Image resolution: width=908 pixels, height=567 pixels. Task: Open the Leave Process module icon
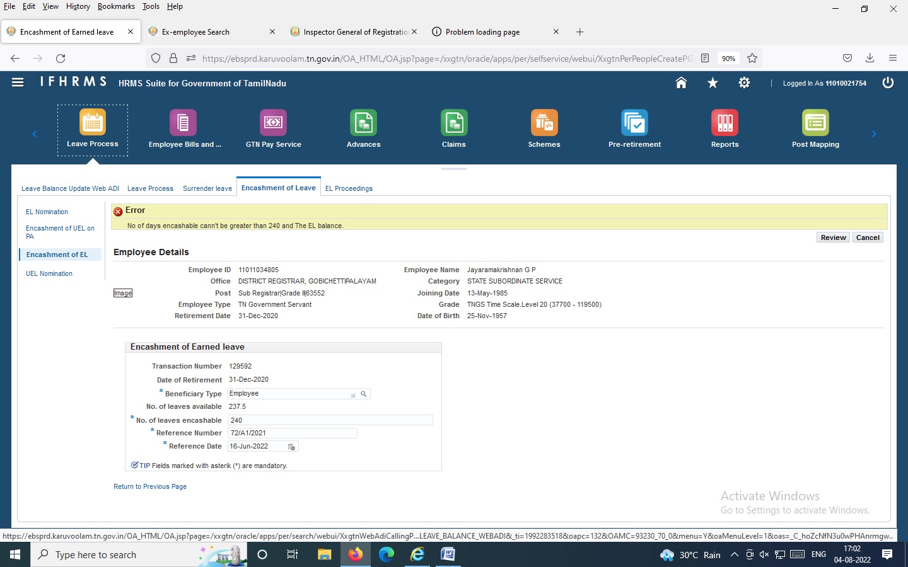click(93, 123)
